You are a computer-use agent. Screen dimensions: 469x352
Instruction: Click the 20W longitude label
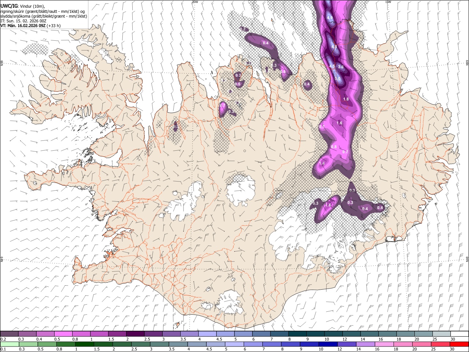click(x=195, y=2)
